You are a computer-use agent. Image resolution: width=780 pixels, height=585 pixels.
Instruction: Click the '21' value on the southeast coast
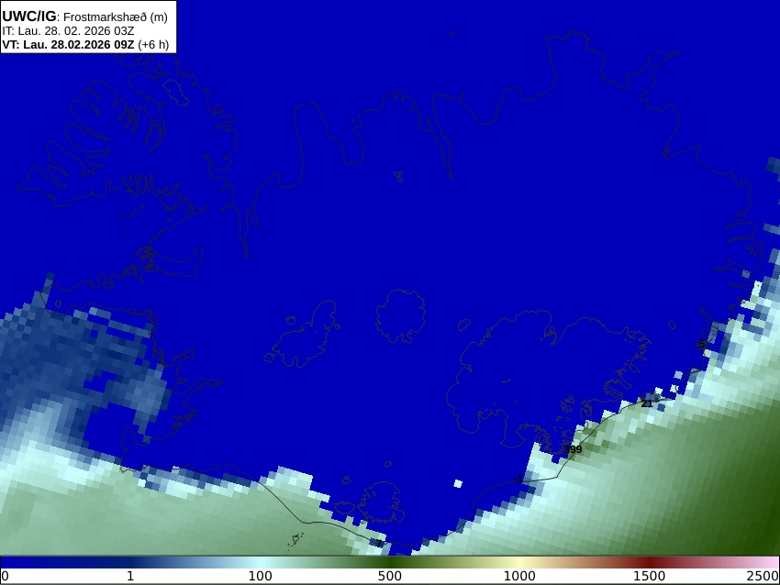pos(647,403)
